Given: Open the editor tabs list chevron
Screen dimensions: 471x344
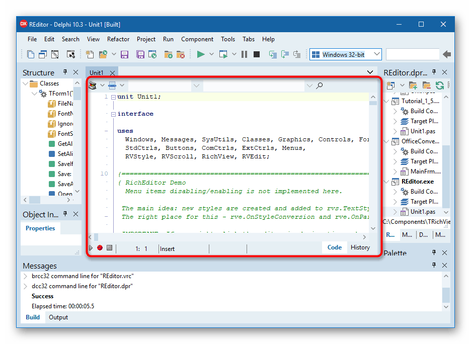Looking at the screenshot, I should 370,72.
